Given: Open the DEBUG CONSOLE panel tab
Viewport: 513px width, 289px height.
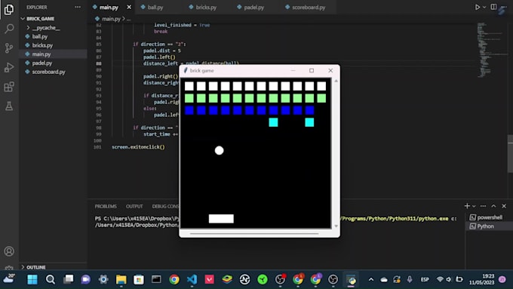Looking at the screenshot, I should pos(165,206).
